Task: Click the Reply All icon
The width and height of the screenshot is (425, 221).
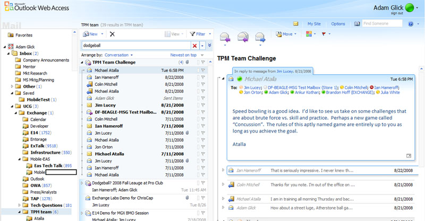Action: (x=242, y=37)
